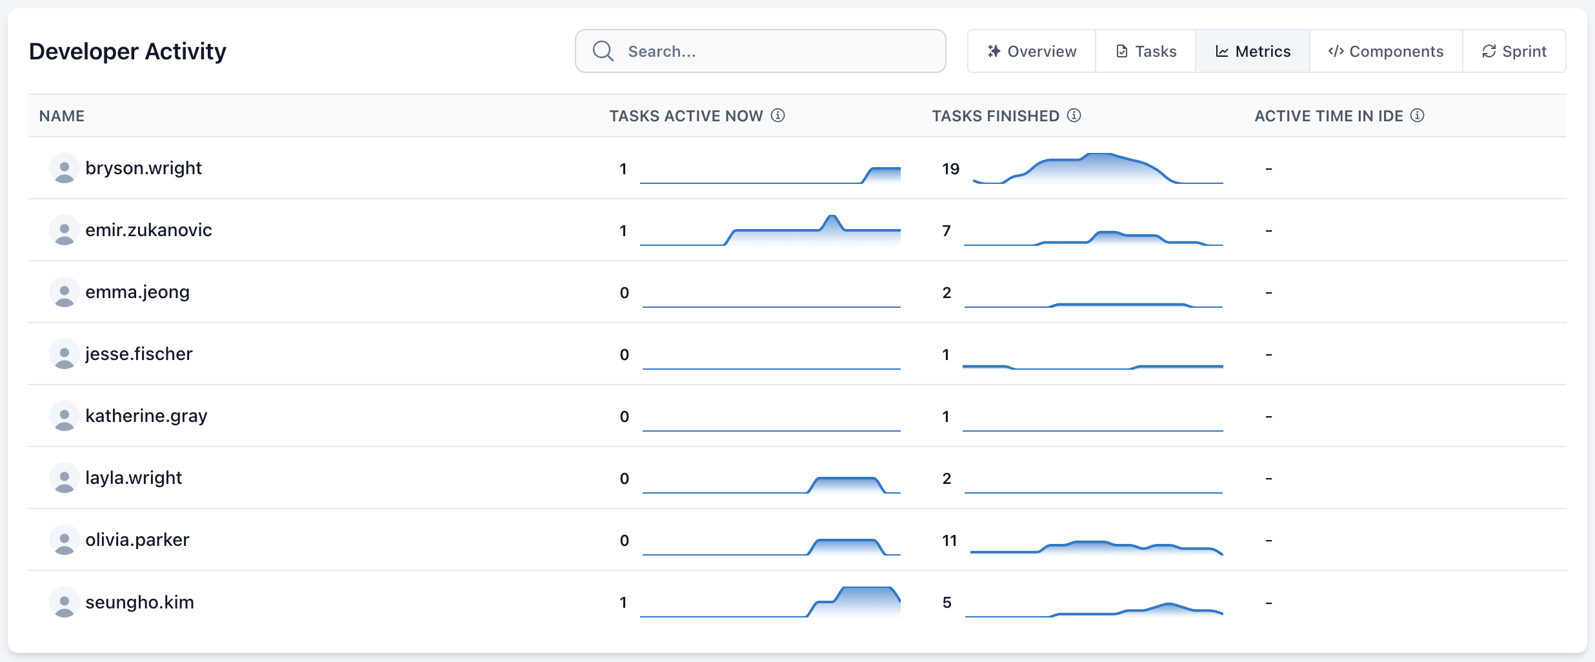
Task: Click the sparkle icon on the Overview tab
Action: click(x=994, y=50)
